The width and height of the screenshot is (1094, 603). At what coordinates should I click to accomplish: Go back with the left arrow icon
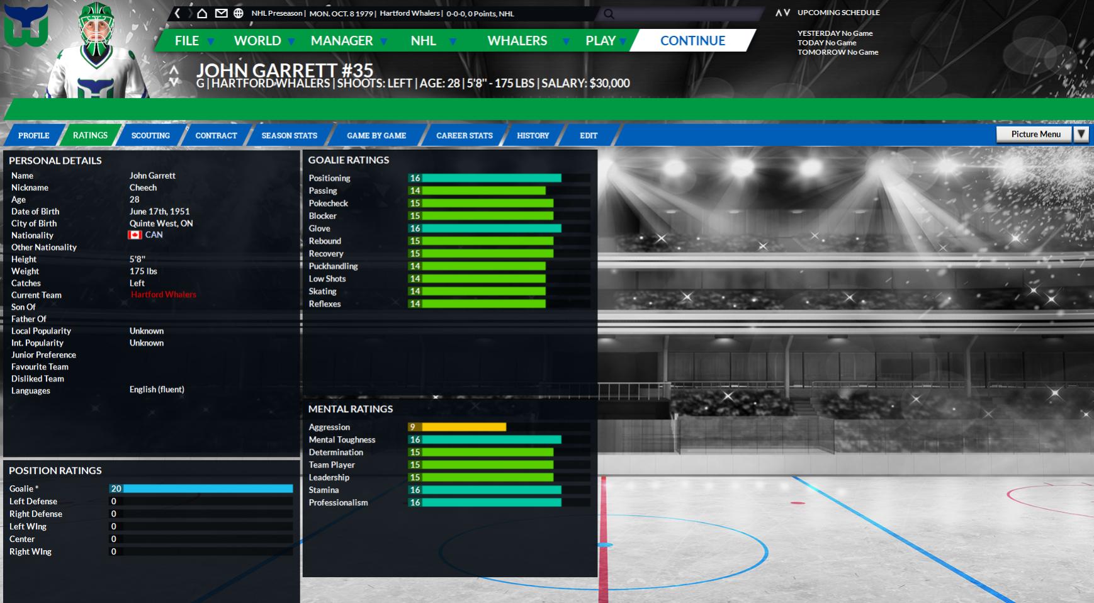178,13
